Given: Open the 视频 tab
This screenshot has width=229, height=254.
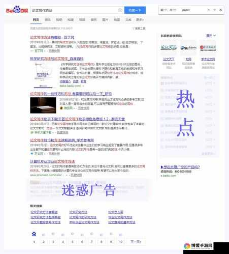Looking at the screenshot, I should click(x=82, y=20).
